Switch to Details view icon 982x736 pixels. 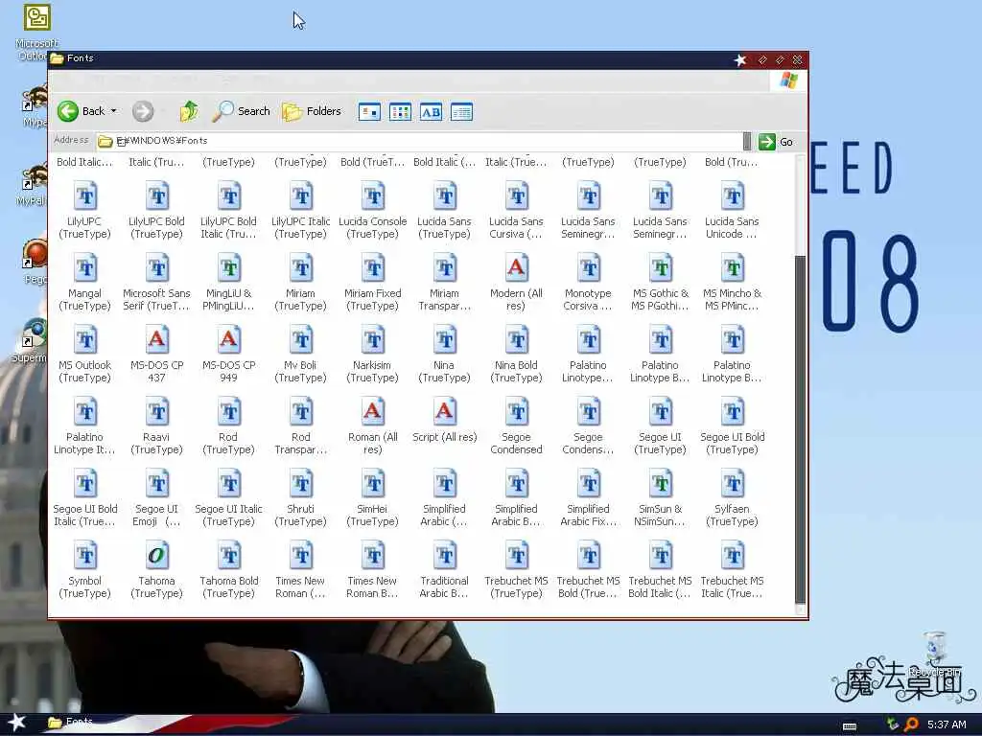(x=461, y=112)
